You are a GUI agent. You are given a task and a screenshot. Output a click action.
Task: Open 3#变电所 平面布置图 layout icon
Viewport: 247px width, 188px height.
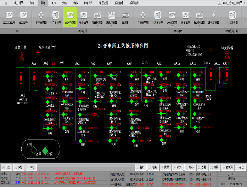(x=143, y=15)
